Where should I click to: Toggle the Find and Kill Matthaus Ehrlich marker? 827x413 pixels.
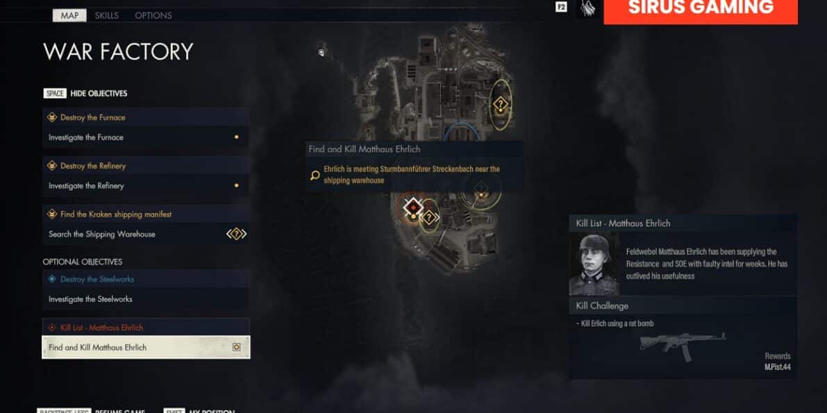[x=237, y=347]
